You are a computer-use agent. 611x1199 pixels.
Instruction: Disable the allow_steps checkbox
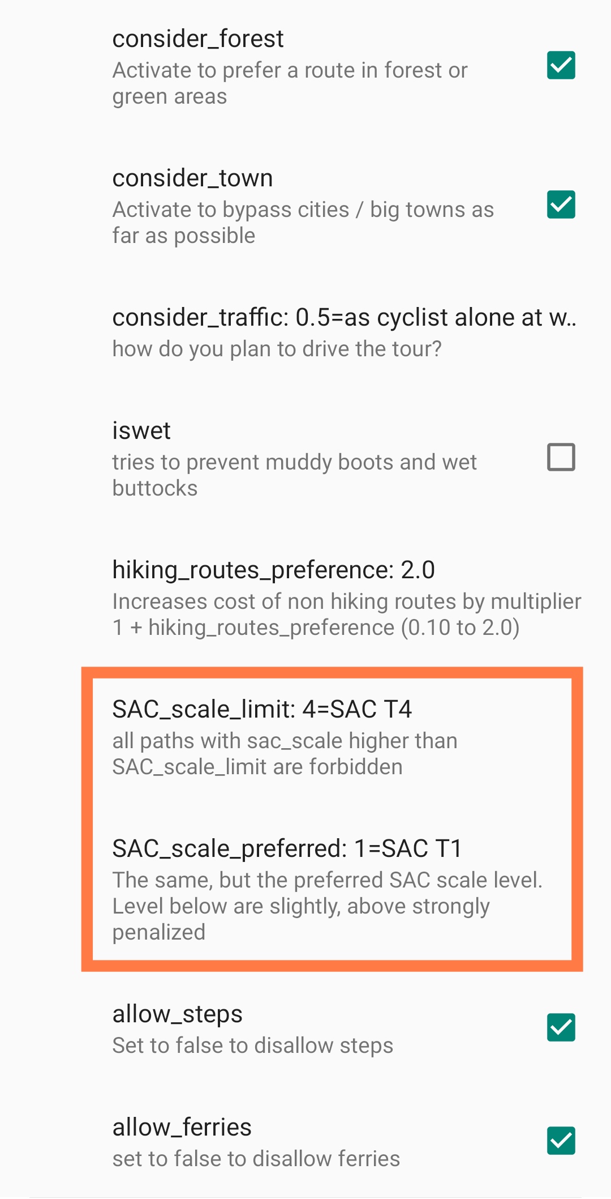561,1027
